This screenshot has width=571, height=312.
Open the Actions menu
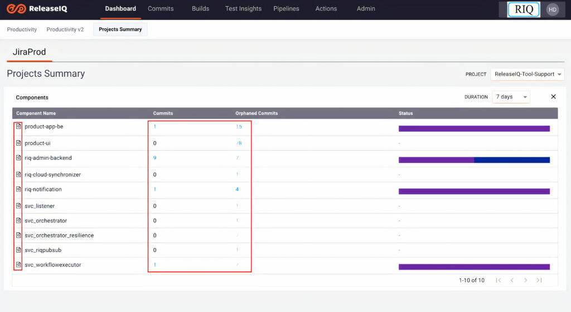tap(326, 9)
